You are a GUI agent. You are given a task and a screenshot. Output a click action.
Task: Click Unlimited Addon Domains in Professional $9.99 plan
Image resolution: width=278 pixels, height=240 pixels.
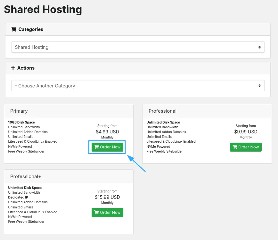(x=166, y=132)
